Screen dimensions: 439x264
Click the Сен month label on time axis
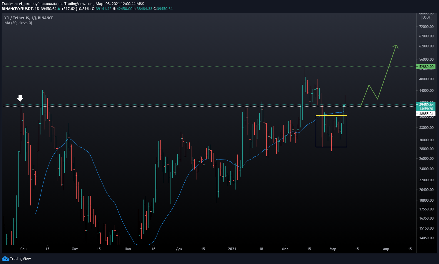[x=24, y=249]
